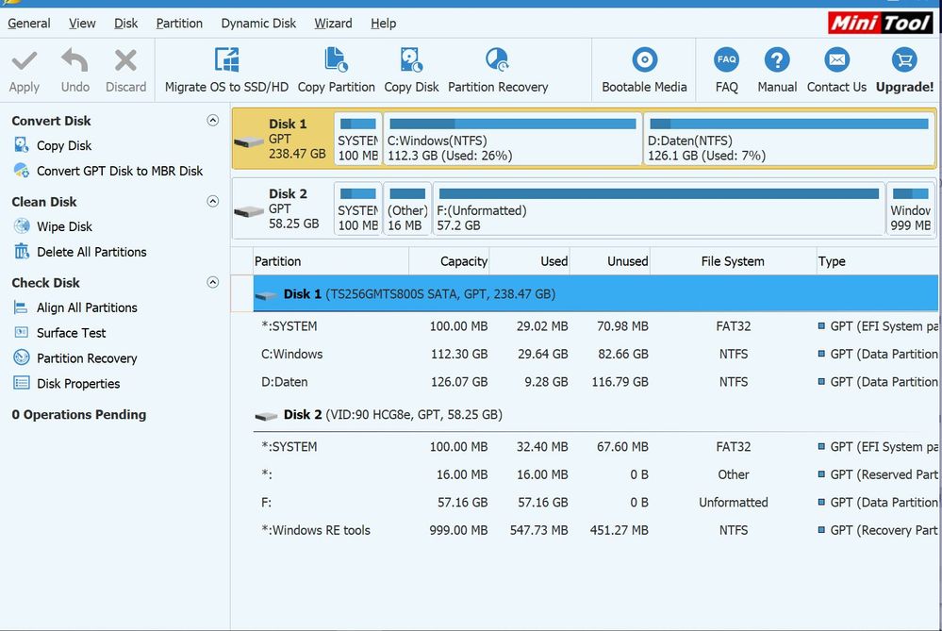Choose Wipe Disk in sidebar
This screenshot has width=942, height=631.
(64, 226)
